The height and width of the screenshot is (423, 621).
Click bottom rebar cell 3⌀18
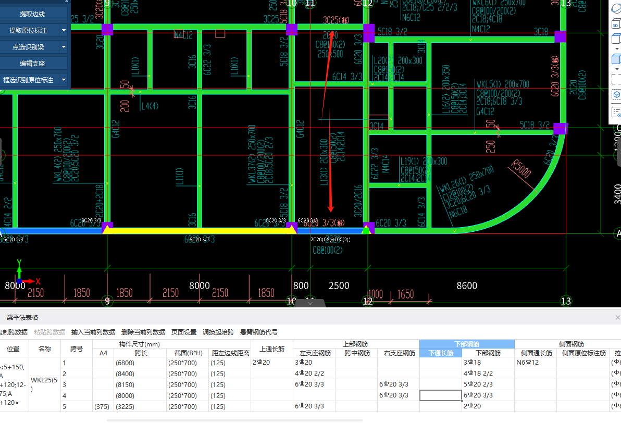click(488, 363)
